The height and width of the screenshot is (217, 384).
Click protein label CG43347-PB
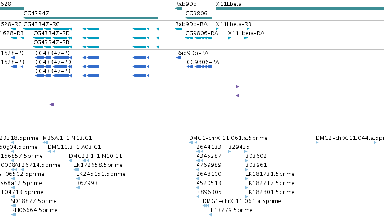click(x=53, y=71)
